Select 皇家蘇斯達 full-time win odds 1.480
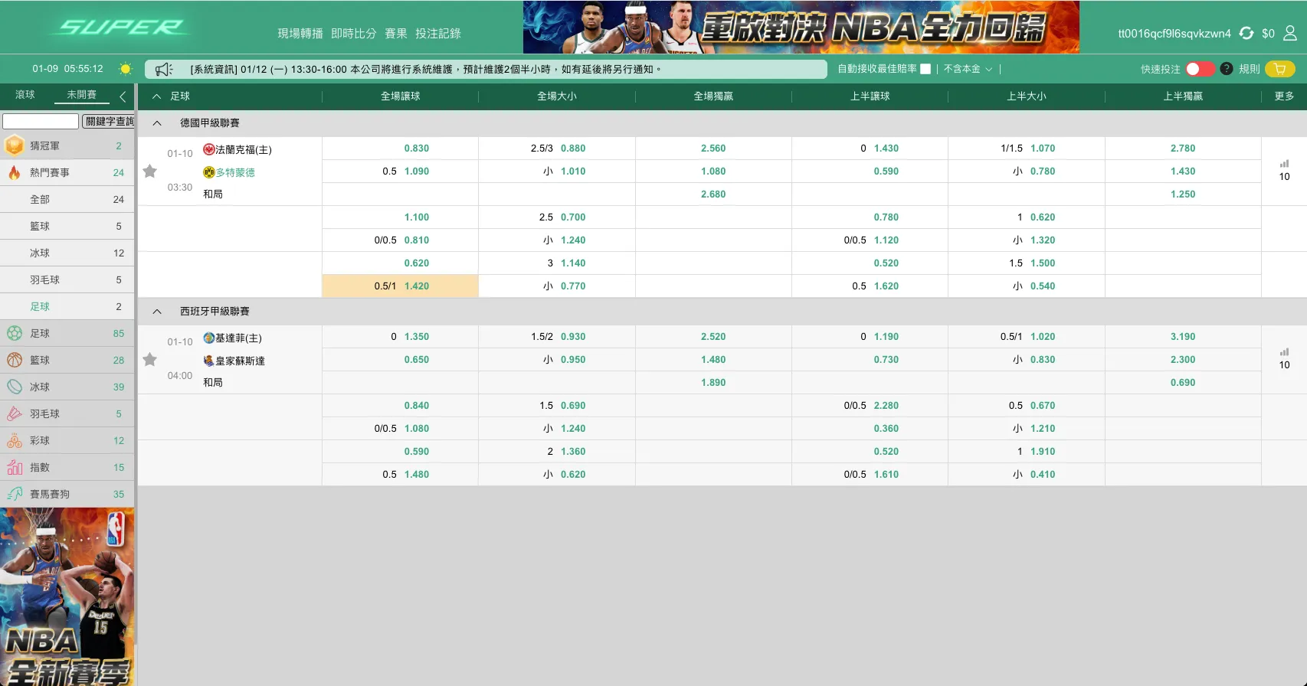Viewport: 1307px width, 686px height. [x=713, y=360]
